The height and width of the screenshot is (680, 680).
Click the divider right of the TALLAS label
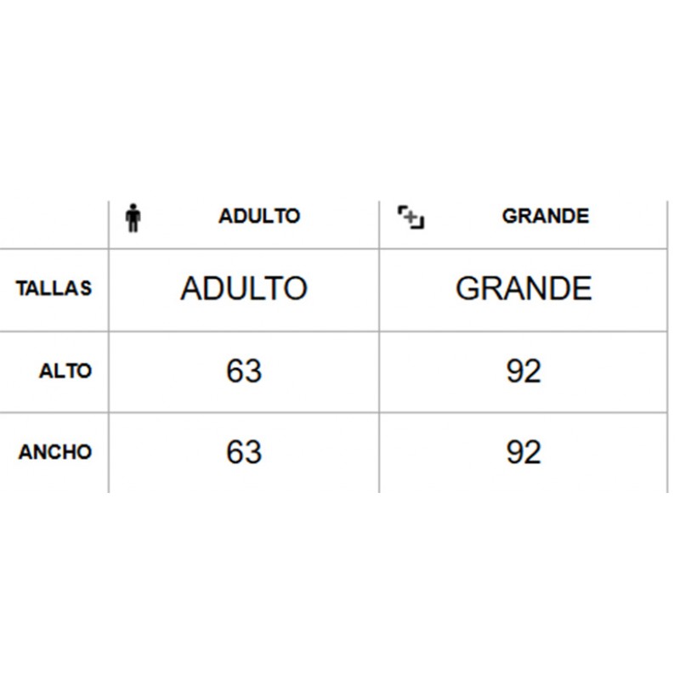109,290
